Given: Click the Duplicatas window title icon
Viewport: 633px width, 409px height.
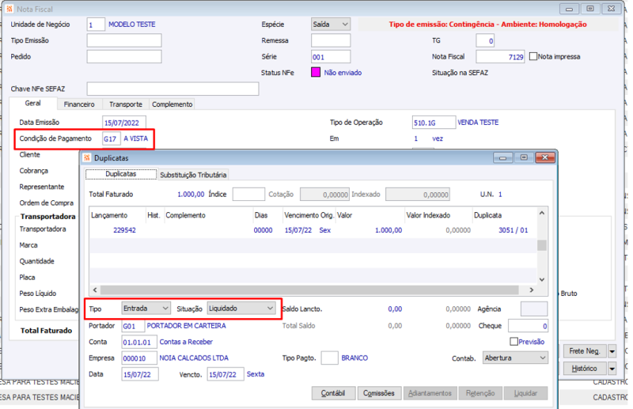Looking at the screenshot, I should (x=87, y=158).
